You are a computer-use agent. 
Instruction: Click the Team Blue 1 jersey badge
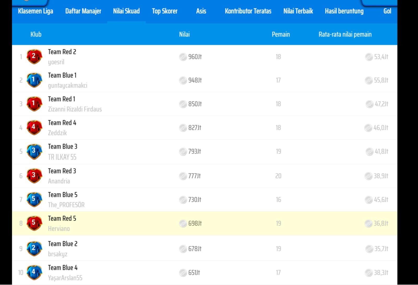[x=34, y=80]
